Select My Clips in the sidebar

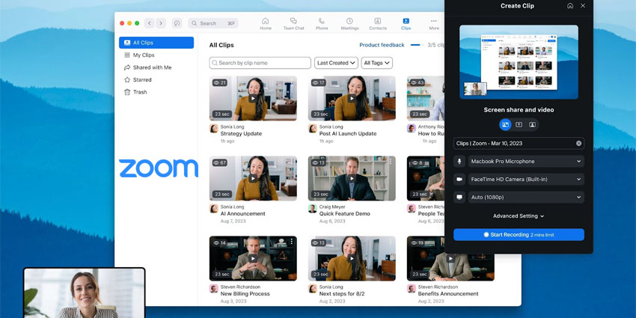click(x=144, y=55)
